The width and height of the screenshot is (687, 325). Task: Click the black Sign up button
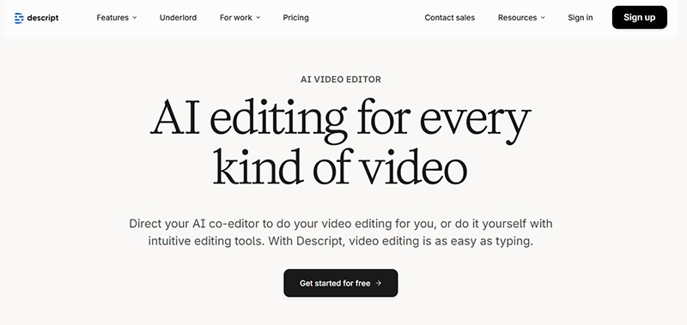tap(639, 17)
